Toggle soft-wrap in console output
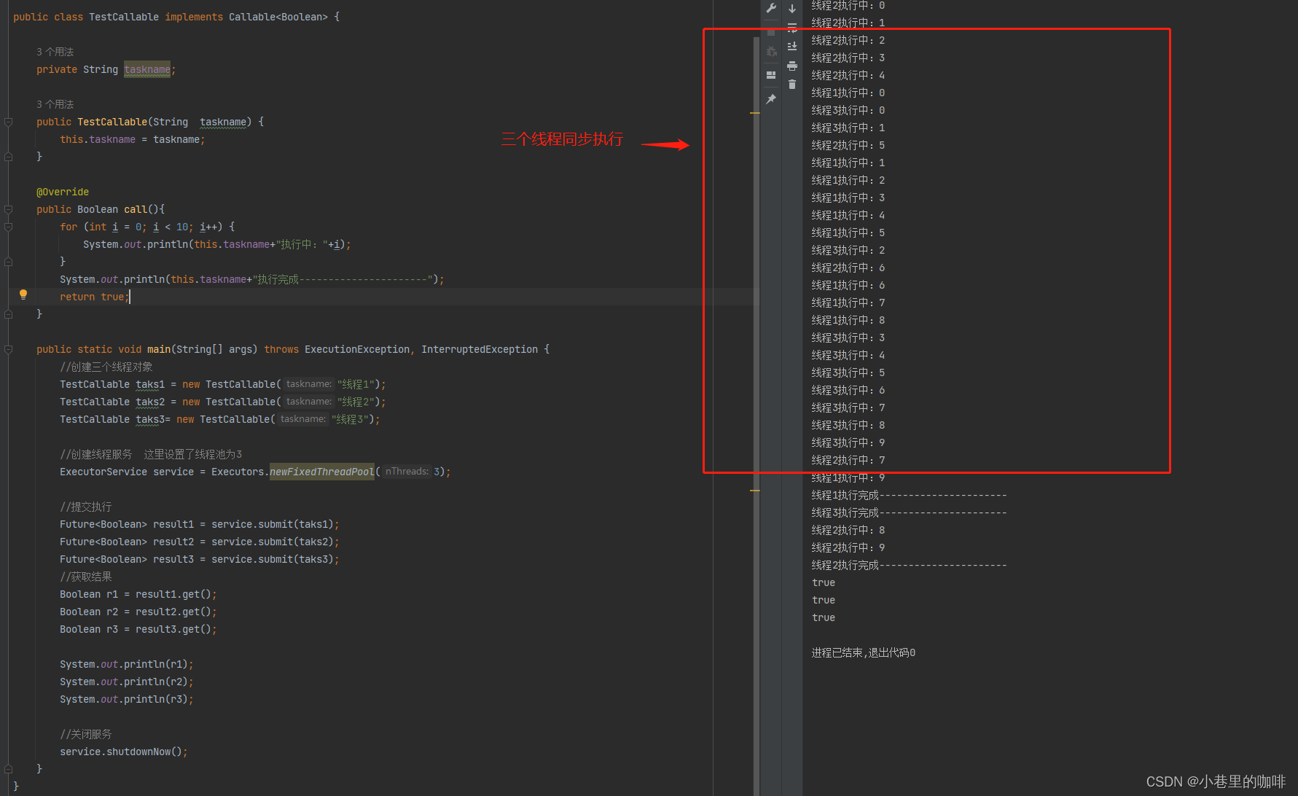The width and height of the screenshot is (1298, 796). (792, 28)
